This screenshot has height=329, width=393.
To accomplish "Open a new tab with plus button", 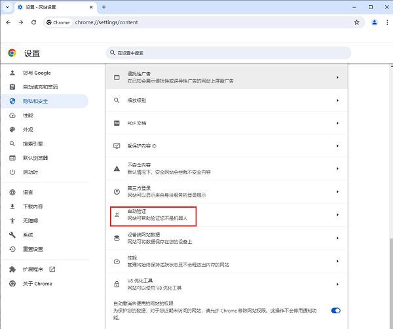I will point(103,7).
